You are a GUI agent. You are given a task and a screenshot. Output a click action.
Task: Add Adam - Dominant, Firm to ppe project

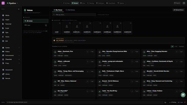(x=92, y=52)
